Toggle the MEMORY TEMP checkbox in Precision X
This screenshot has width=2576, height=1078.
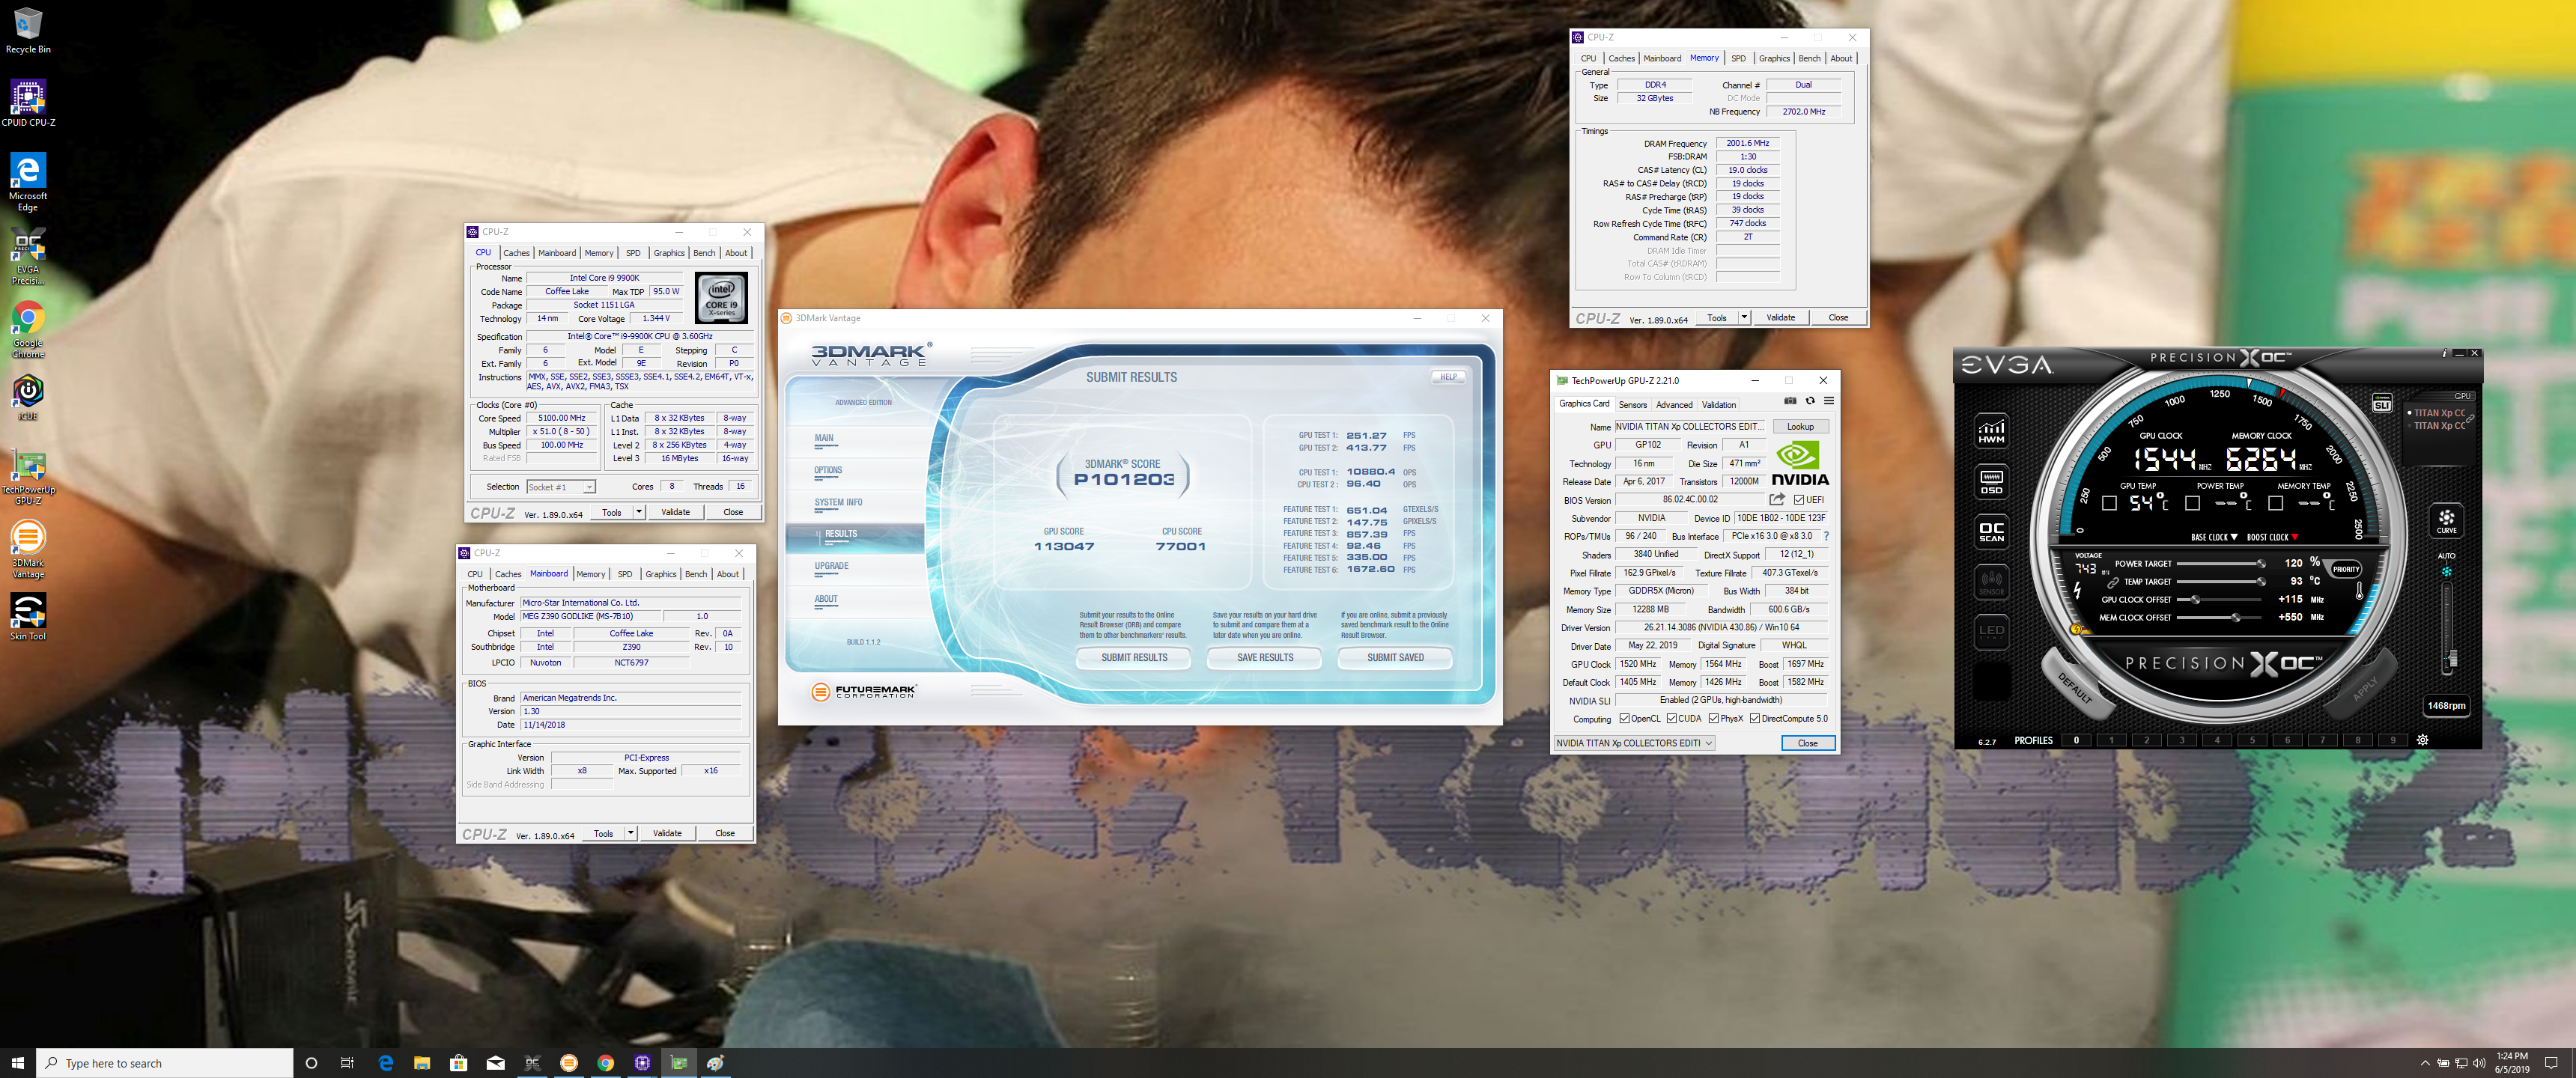coord(2275,503)
